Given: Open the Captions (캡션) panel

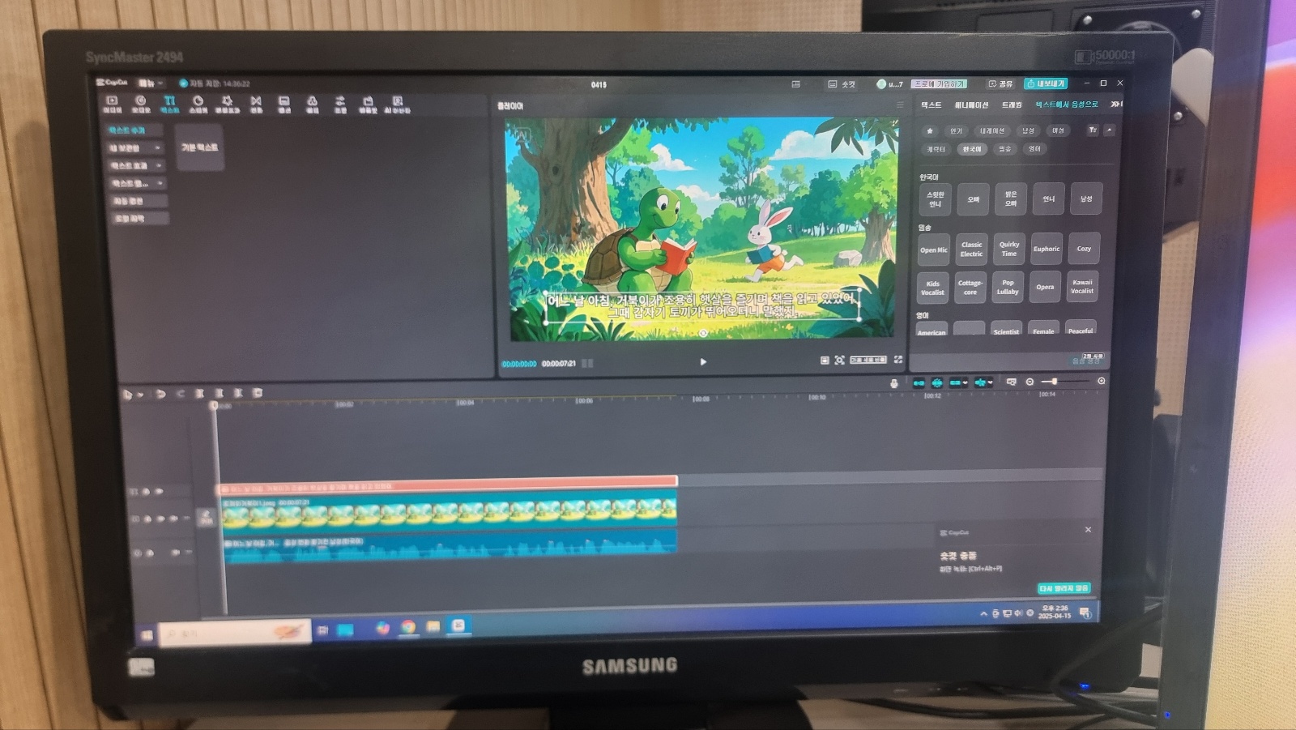Looking at the screenshot, I should pyautogui.click(x=284, y=105).
